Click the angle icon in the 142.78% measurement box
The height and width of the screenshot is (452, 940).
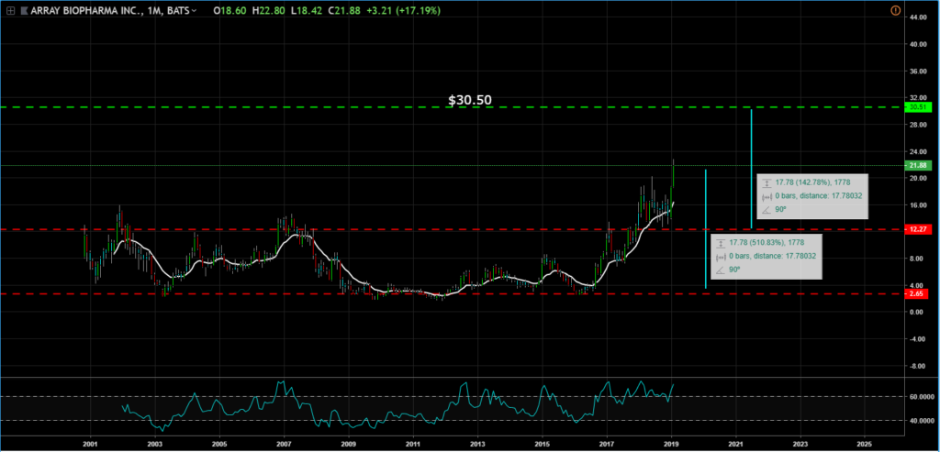click(x=767, y=210)
